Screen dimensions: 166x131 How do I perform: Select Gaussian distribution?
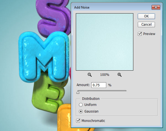pyautogui.click(x=81, y=111)
